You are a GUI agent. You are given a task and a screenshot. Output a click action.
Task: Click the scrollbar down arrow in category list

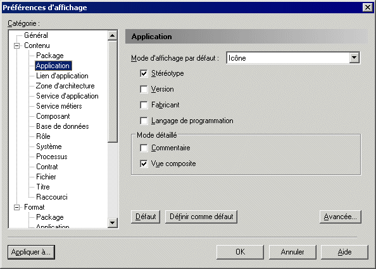[112, 223]
